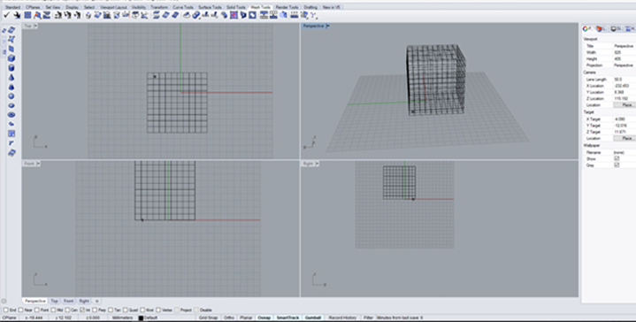Toggle the Tan osnap checkbox

pyautogui.click(x=111, y=310)
